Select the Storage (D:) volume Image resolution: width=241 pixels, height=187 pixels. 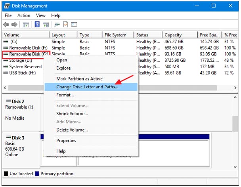click(21, 61)
